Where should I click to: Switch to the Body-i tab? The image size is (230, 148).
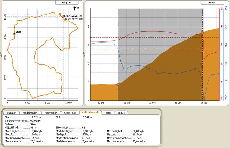click(121, 113)
